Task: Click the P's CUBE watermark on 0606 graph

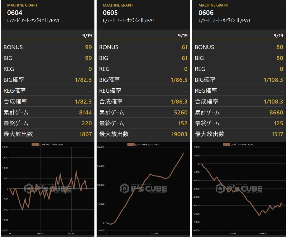Action: (x=239, y=188)
